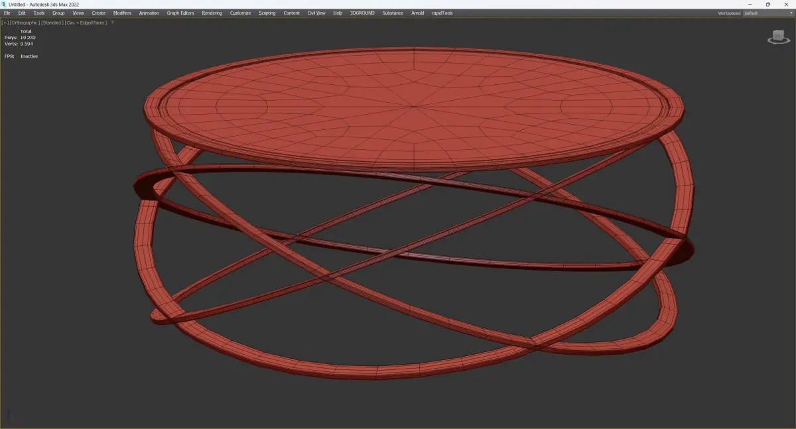Open the Help menu
The image size is (796, 429).
pyautogui.click(x=338, y=13)
